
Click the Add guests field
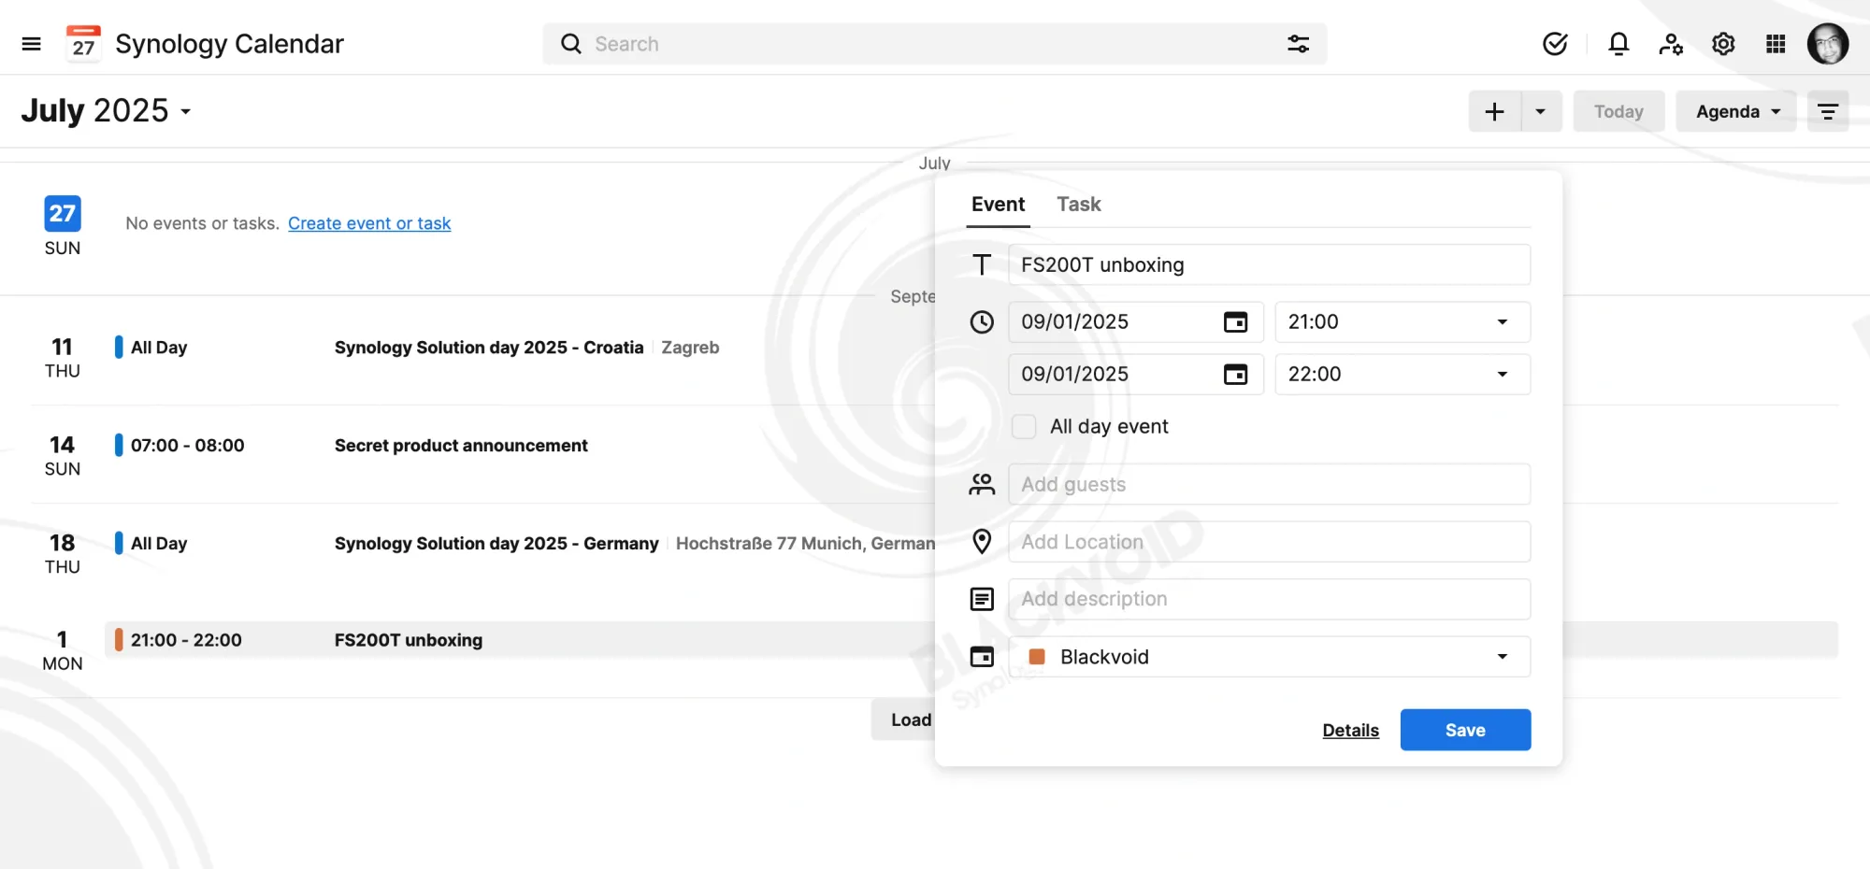(1269, 484)
